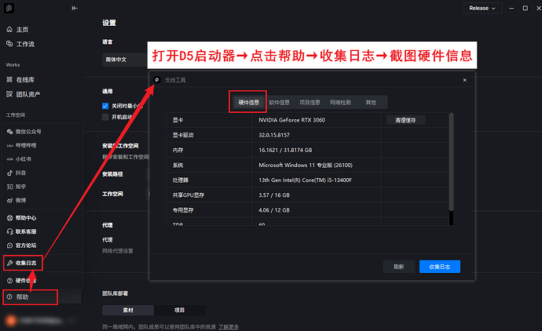Open the Release version dropdown
This screenshot has height=331, width=542.
(482, 8)
